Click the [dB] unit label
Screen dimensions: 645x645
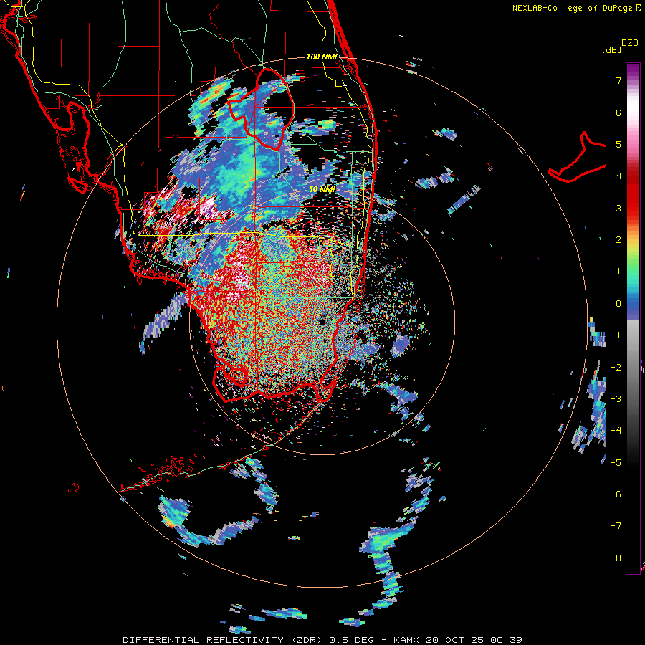(612, 49)
